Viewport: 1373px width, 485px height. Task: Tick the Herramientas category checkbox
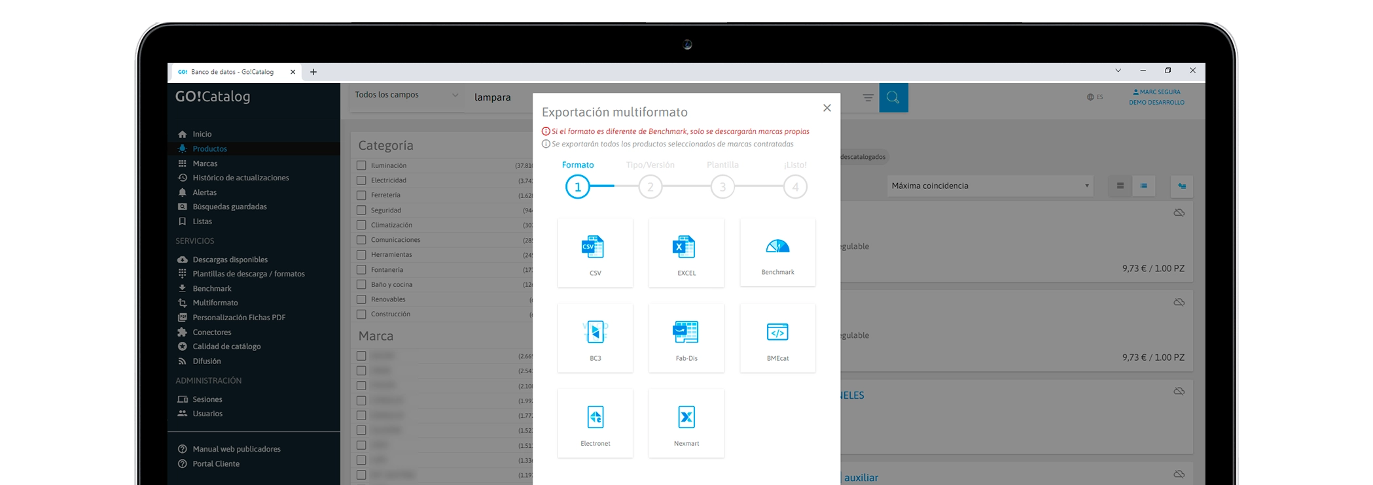(x=361, y=254)
